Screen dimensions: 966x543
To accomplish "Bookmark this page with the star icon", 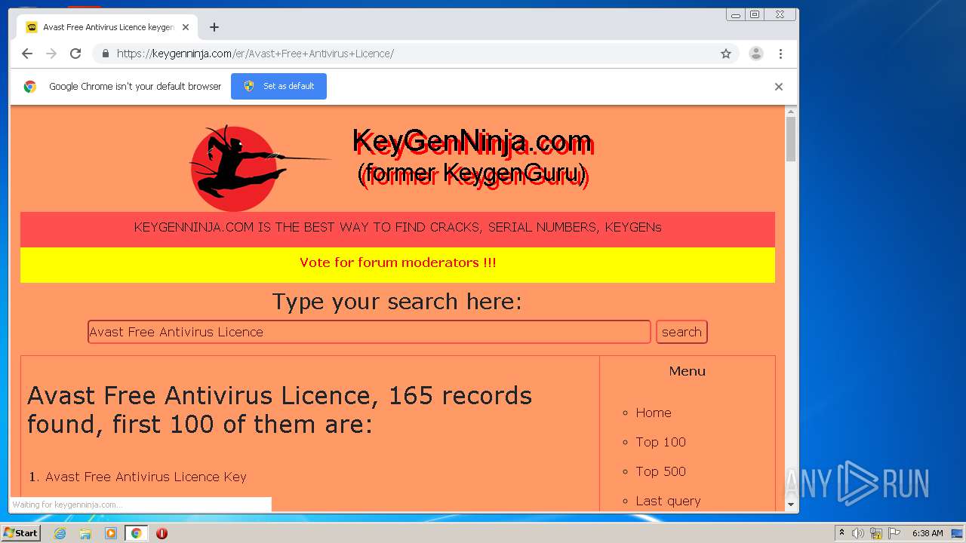I will click(726, 54).
